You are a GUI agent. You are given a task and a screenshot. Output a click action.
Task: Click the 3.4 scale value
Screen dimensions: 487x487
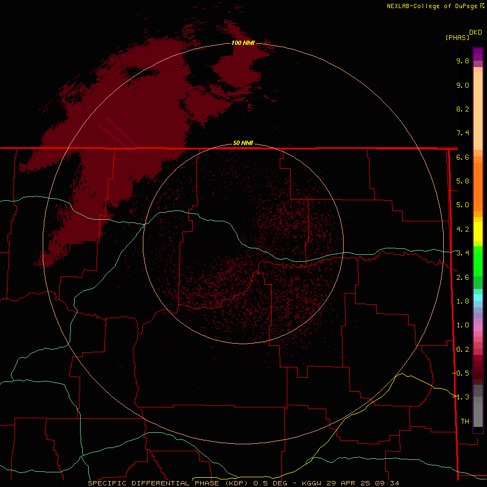pyautogui.click(x=463, y=253)
